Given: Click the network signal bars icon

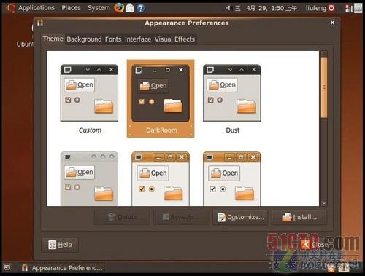Looking at the screenshot, I should pos(349,8).
